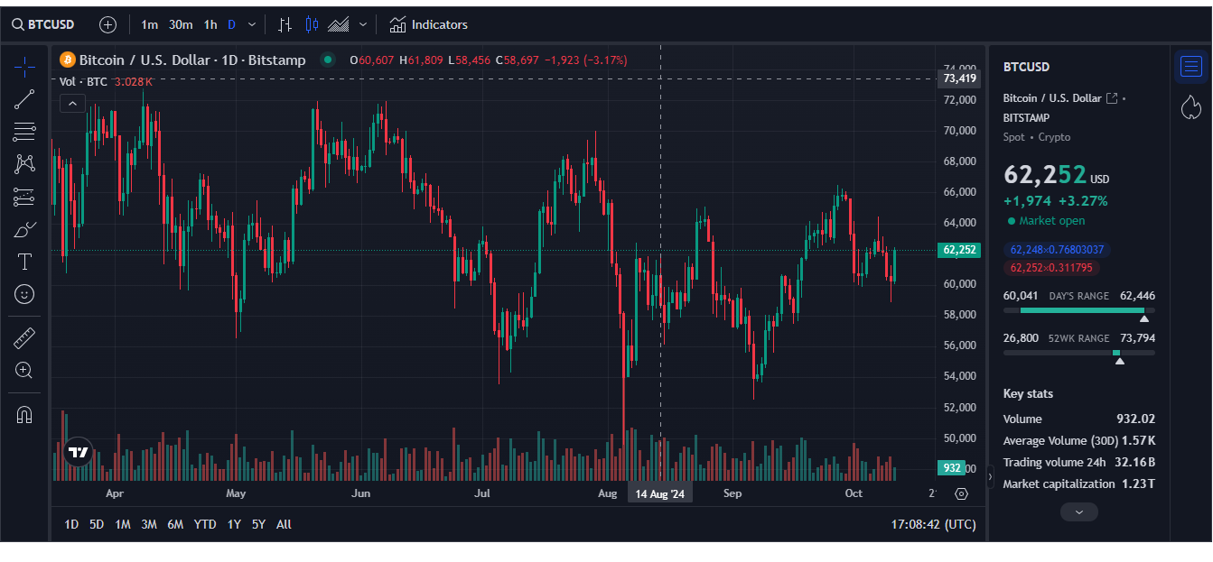This screenshot has width=1213, height=562.
Task: Expand the timeframe interval dropdown arrow
Action: 252,24
